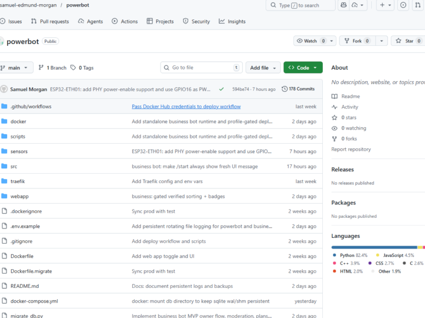This screenshot has height=318, width=425.
Task: Open the Insights tab
Action: (x=232, y=21)
